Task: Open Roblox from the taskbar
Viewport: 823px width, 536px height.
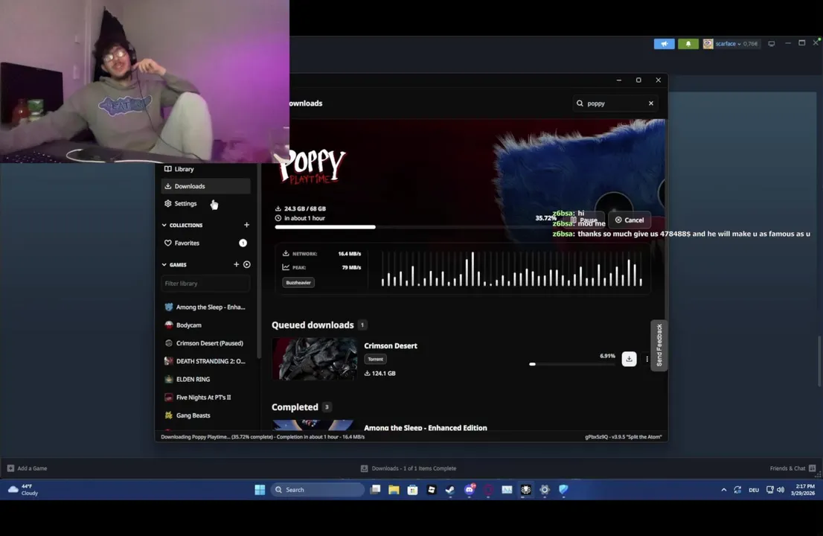Action: click(432, 490)
